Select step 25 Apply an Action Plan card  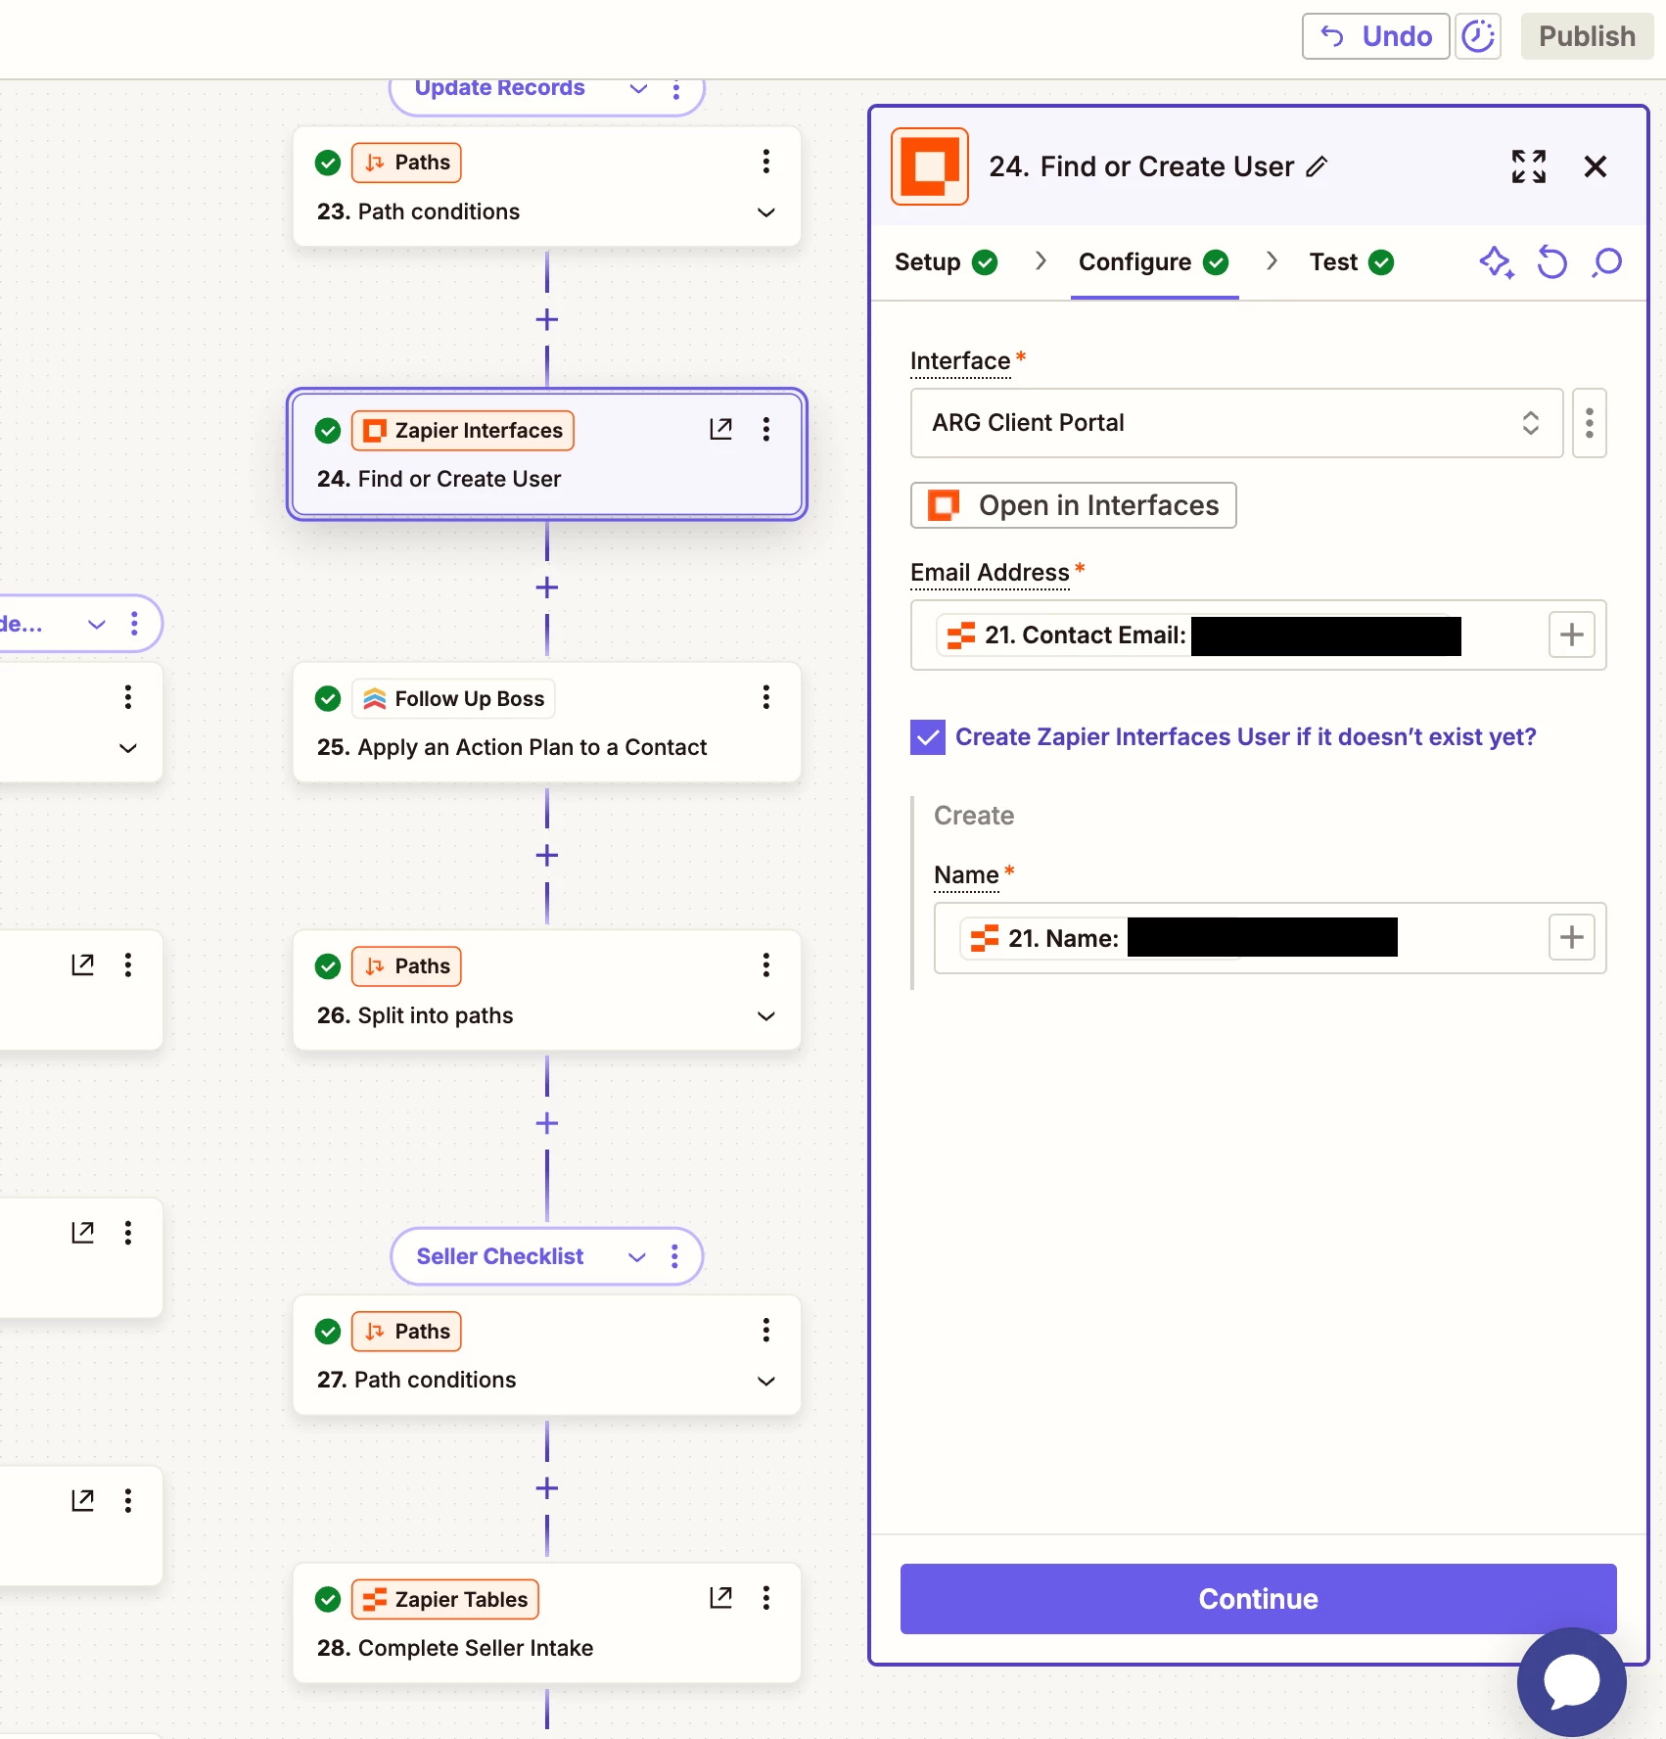tap(547, 723)
